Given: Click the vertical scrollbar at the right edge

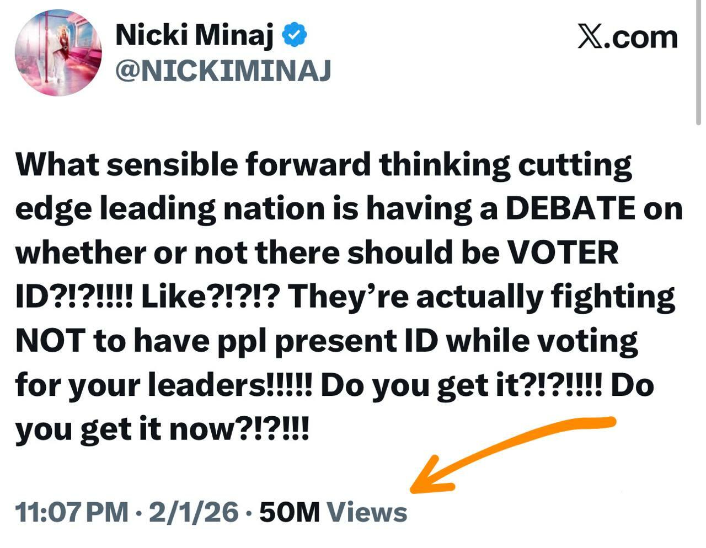Looking at the screenshot, I should tap(698, 61).
